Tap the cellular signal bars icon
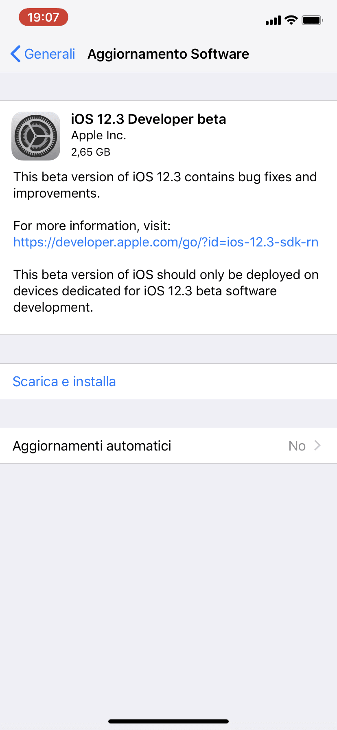The image size is (337, 730). click(273, 20)
